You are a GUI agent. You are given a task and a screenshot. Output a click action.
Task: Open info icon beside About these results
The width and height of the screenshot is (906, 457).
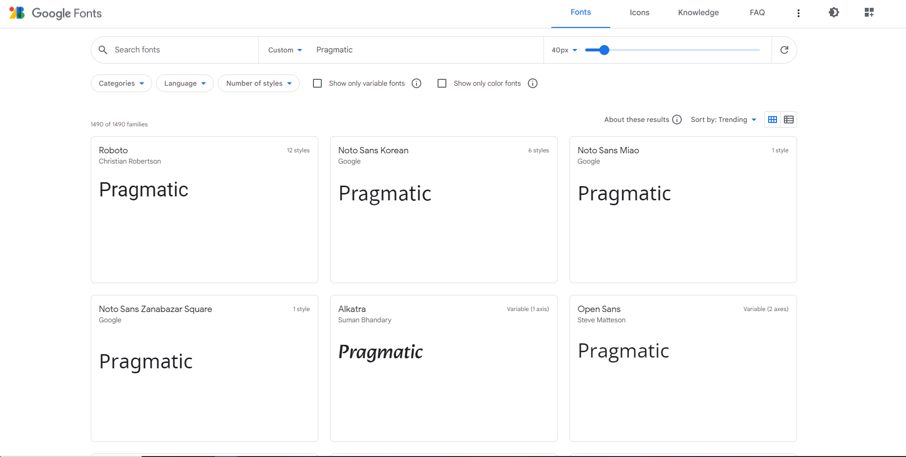(677, 120)
